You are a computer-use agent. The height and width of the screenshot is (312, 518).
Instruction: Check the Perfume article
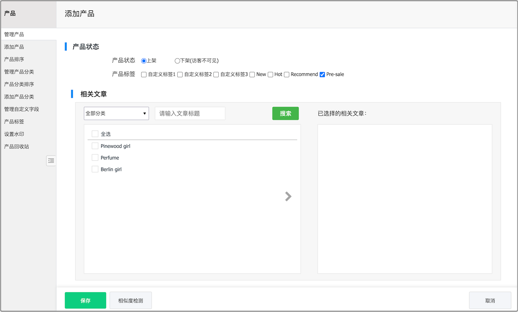95,157
